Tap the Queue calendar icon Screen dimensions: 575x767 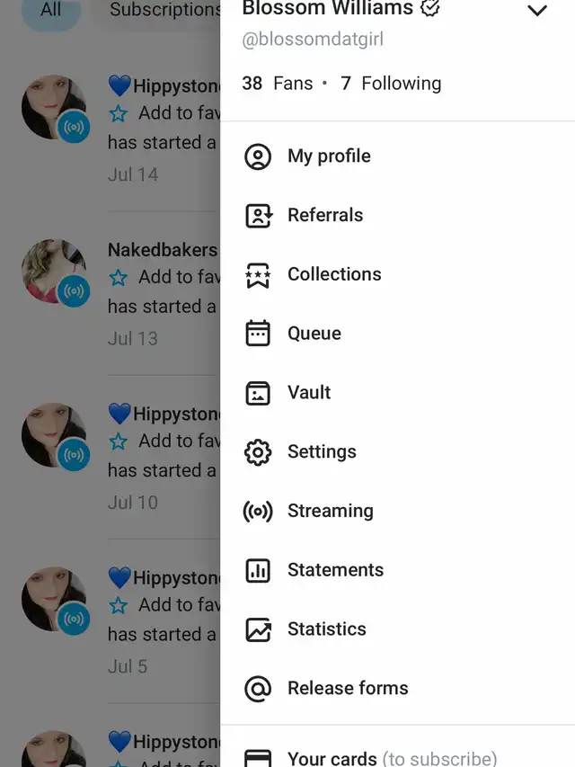(258, 334)
